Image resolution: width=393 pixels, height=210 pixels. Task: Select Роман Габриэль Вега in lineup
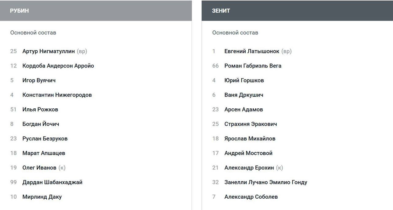pyautogui.click(x=253, y=66)
